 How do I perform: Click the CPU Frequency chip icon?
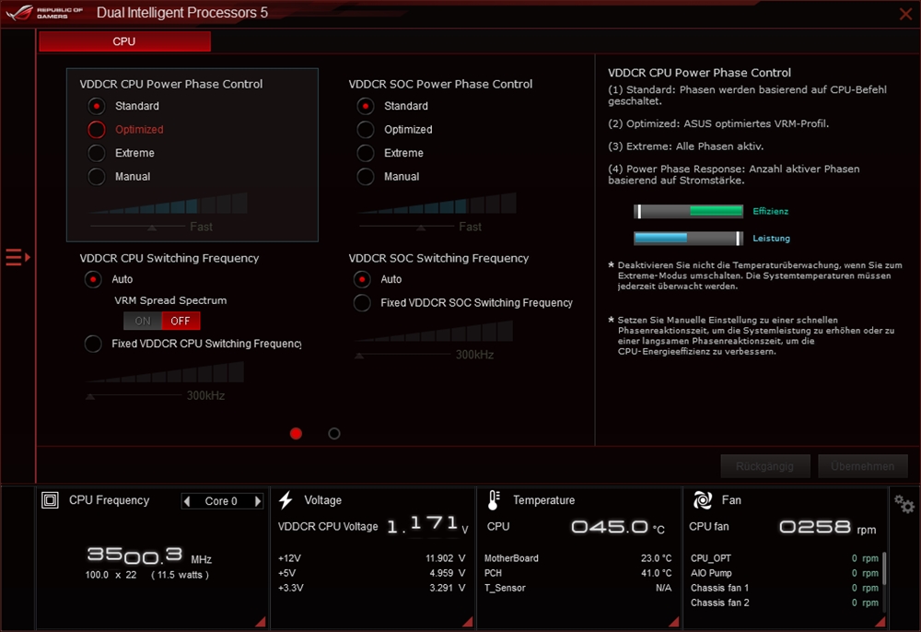[50, 500]
